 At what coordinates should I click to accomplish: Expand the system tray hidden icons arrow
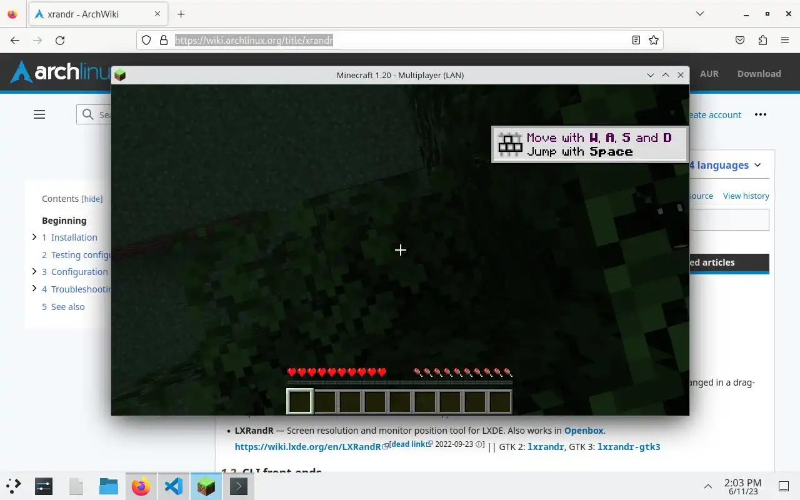point(708,486)
